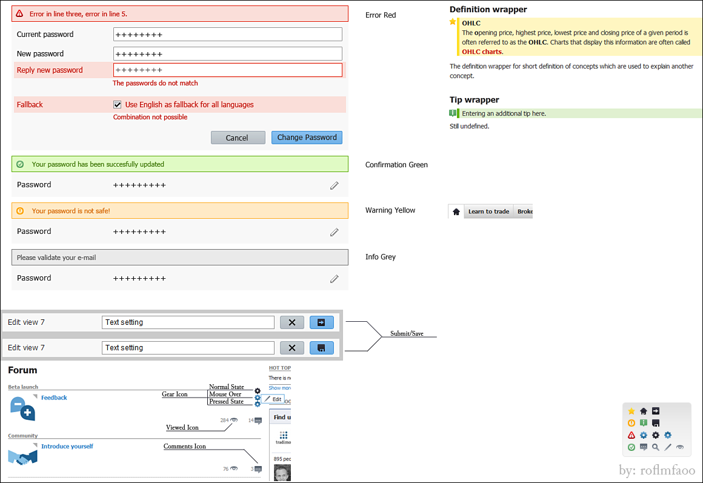
Task: Select the home icon tab
Action: tap(456, 212)
